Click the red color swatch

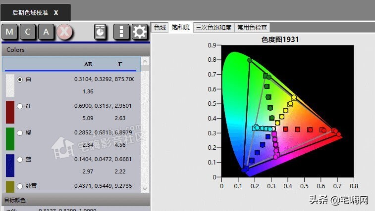10,112
